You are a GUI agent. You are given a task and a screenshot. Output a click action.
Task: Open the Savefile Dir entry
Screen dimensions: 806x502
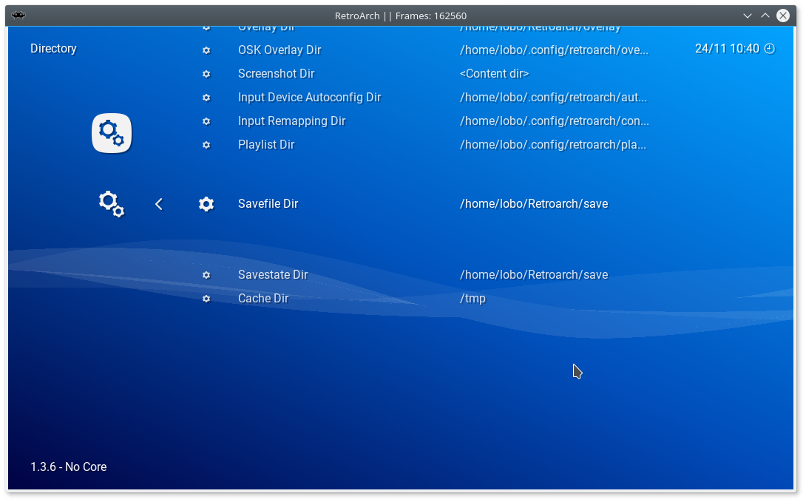(x=268, y=203)
